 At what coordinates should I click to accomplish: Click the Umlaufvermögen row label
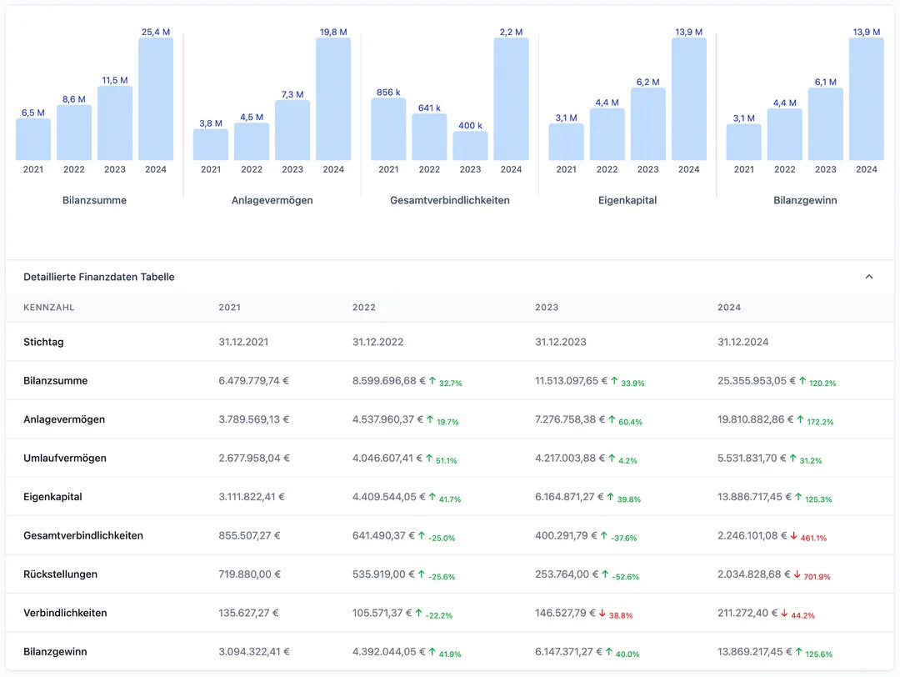point(65,458)
